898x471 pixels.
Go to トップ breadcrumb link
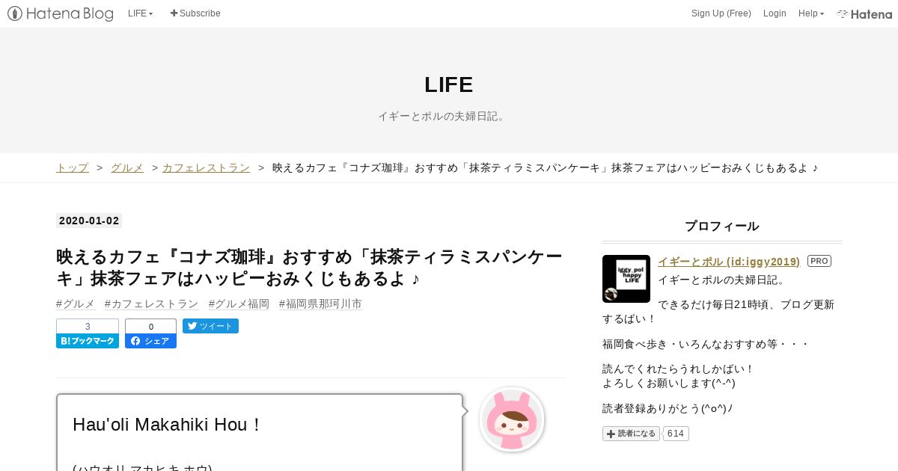point(73,167)
